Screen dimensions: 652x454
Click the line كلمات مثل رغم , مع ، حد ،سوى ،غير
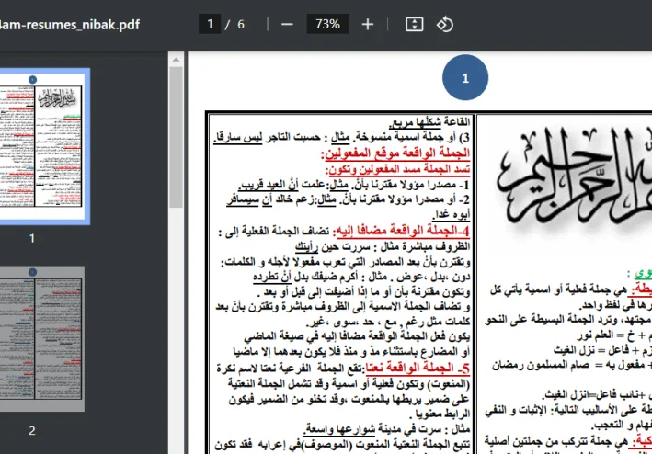(388, 322)
